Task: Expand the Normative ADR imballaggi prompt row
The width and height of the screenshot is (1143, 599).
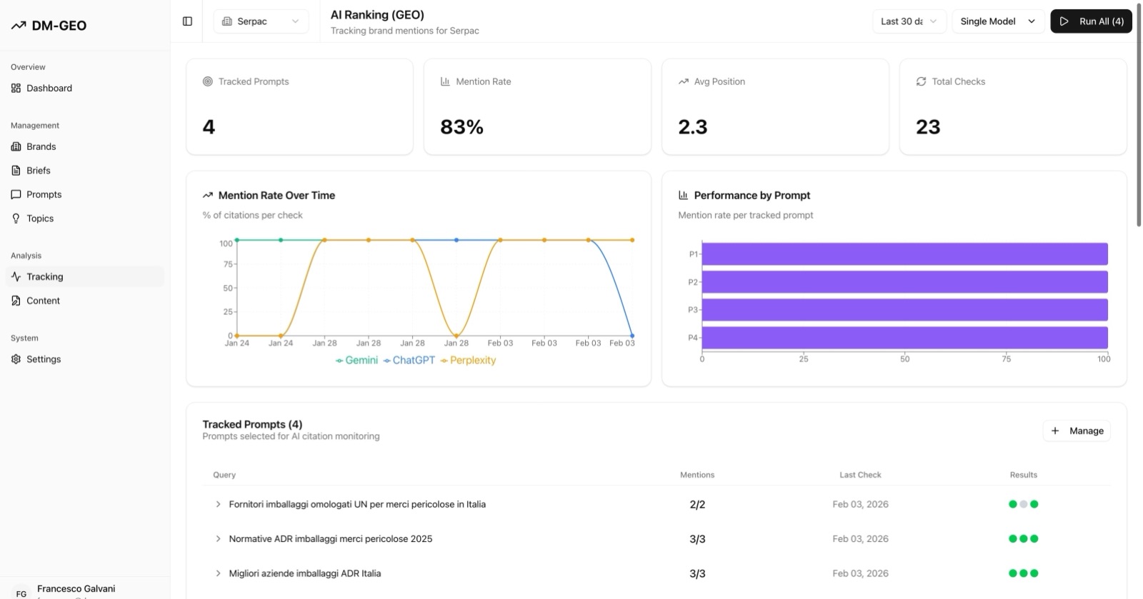Action: tap(218, 539)
